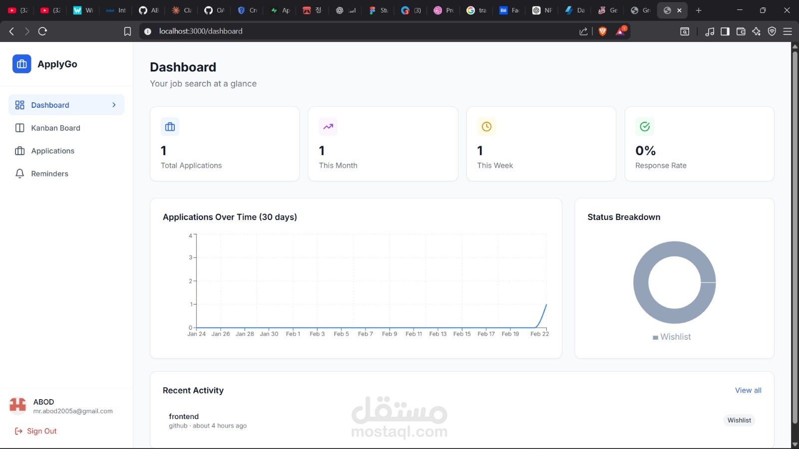Click the 'github · about 4 hours ago' text

208,426
